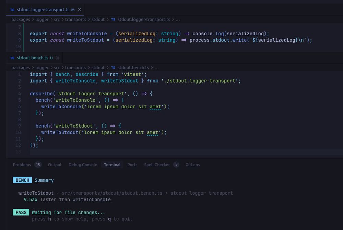This screenshot has width=343, height=230.
Task: Click '9.53x' speed result in terminal
Action: pos(31,199)
